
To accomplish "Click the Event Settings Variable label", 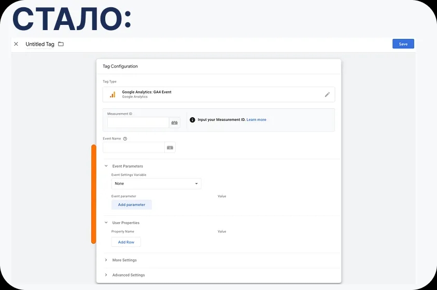I will (x=129, y=175).
